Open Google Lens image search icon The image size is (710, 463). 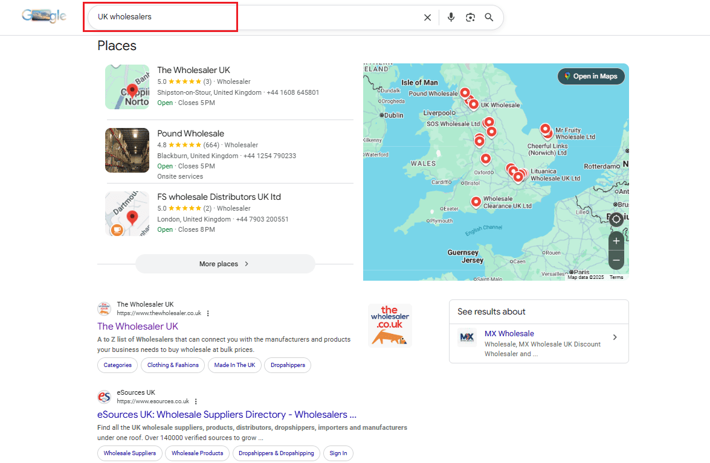[470, 18]
